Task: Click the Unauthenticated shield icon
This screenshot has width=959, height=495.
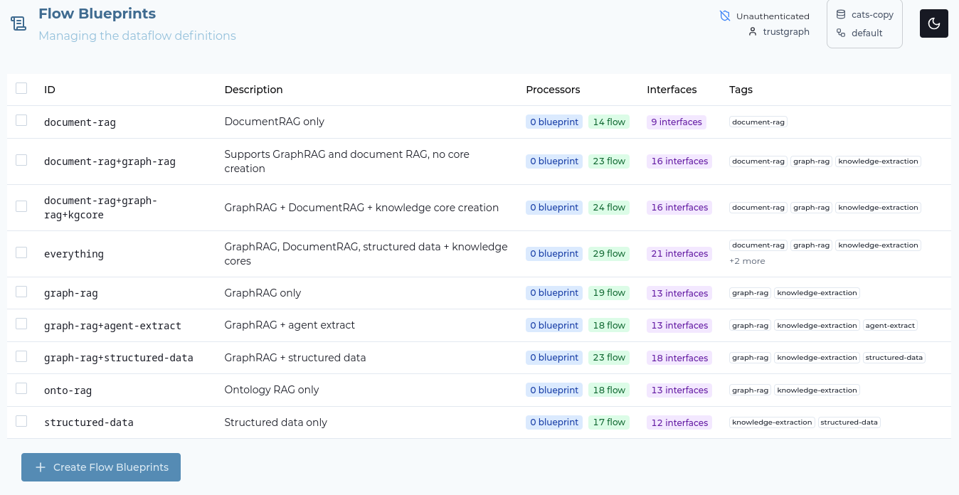Action: [x=725, y=16]
